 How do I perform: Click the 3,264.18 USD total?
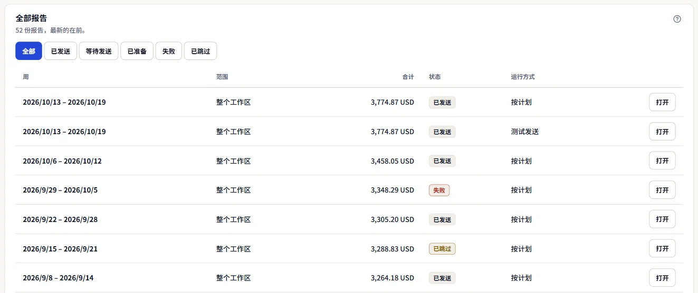pos(393,278)
